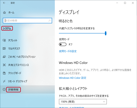Click the Projecting to this PC icon
The width and height of the screenshot is (137, 108).
[4, 57]
